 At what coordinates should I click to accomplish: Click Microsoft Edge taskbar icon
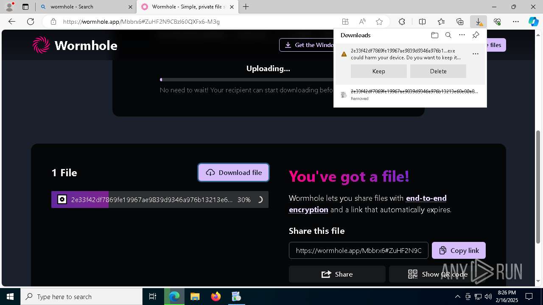174,297
